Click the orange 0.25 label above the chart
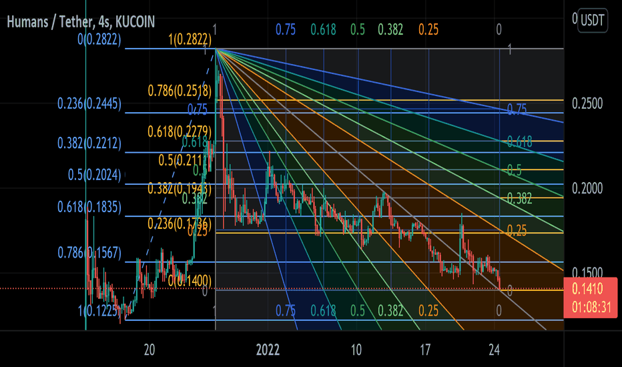622x367 pixels. (x=428, y=29)
